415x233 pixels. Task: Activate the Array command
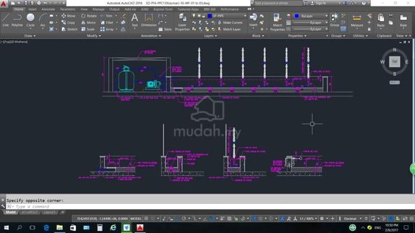point(107,29)
